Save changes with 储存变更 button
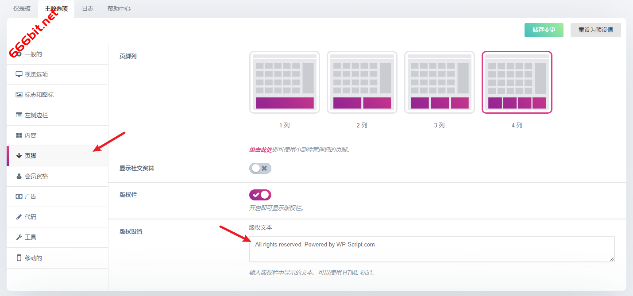The image size is (633, 296). point(544,30)
